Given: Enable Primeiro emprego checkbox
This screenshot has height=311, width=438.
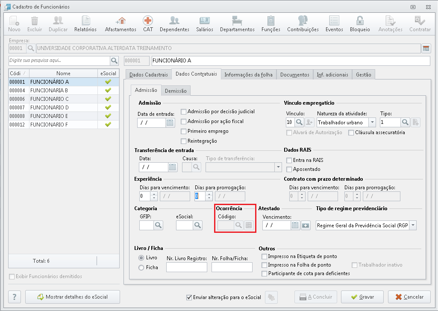Looking at the screenshot, I should click(x=184, y=131).
